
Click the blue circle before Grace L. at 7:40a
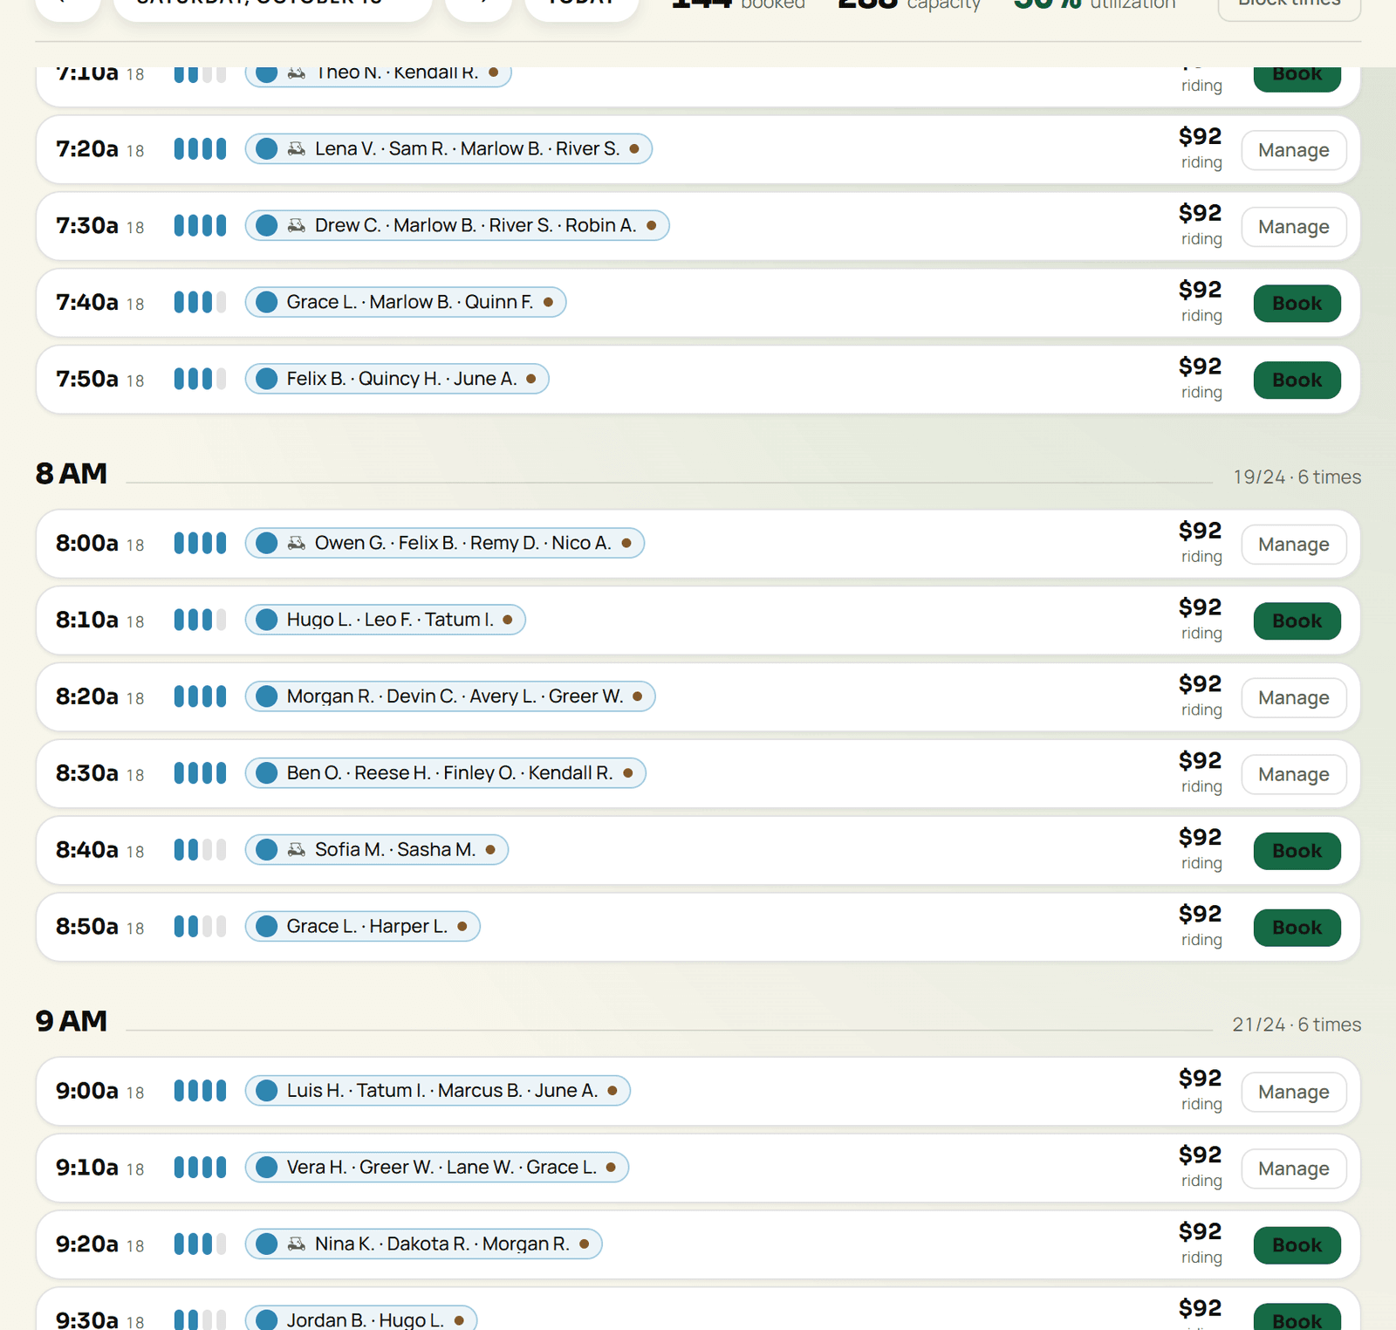click(x=267, y=302)
